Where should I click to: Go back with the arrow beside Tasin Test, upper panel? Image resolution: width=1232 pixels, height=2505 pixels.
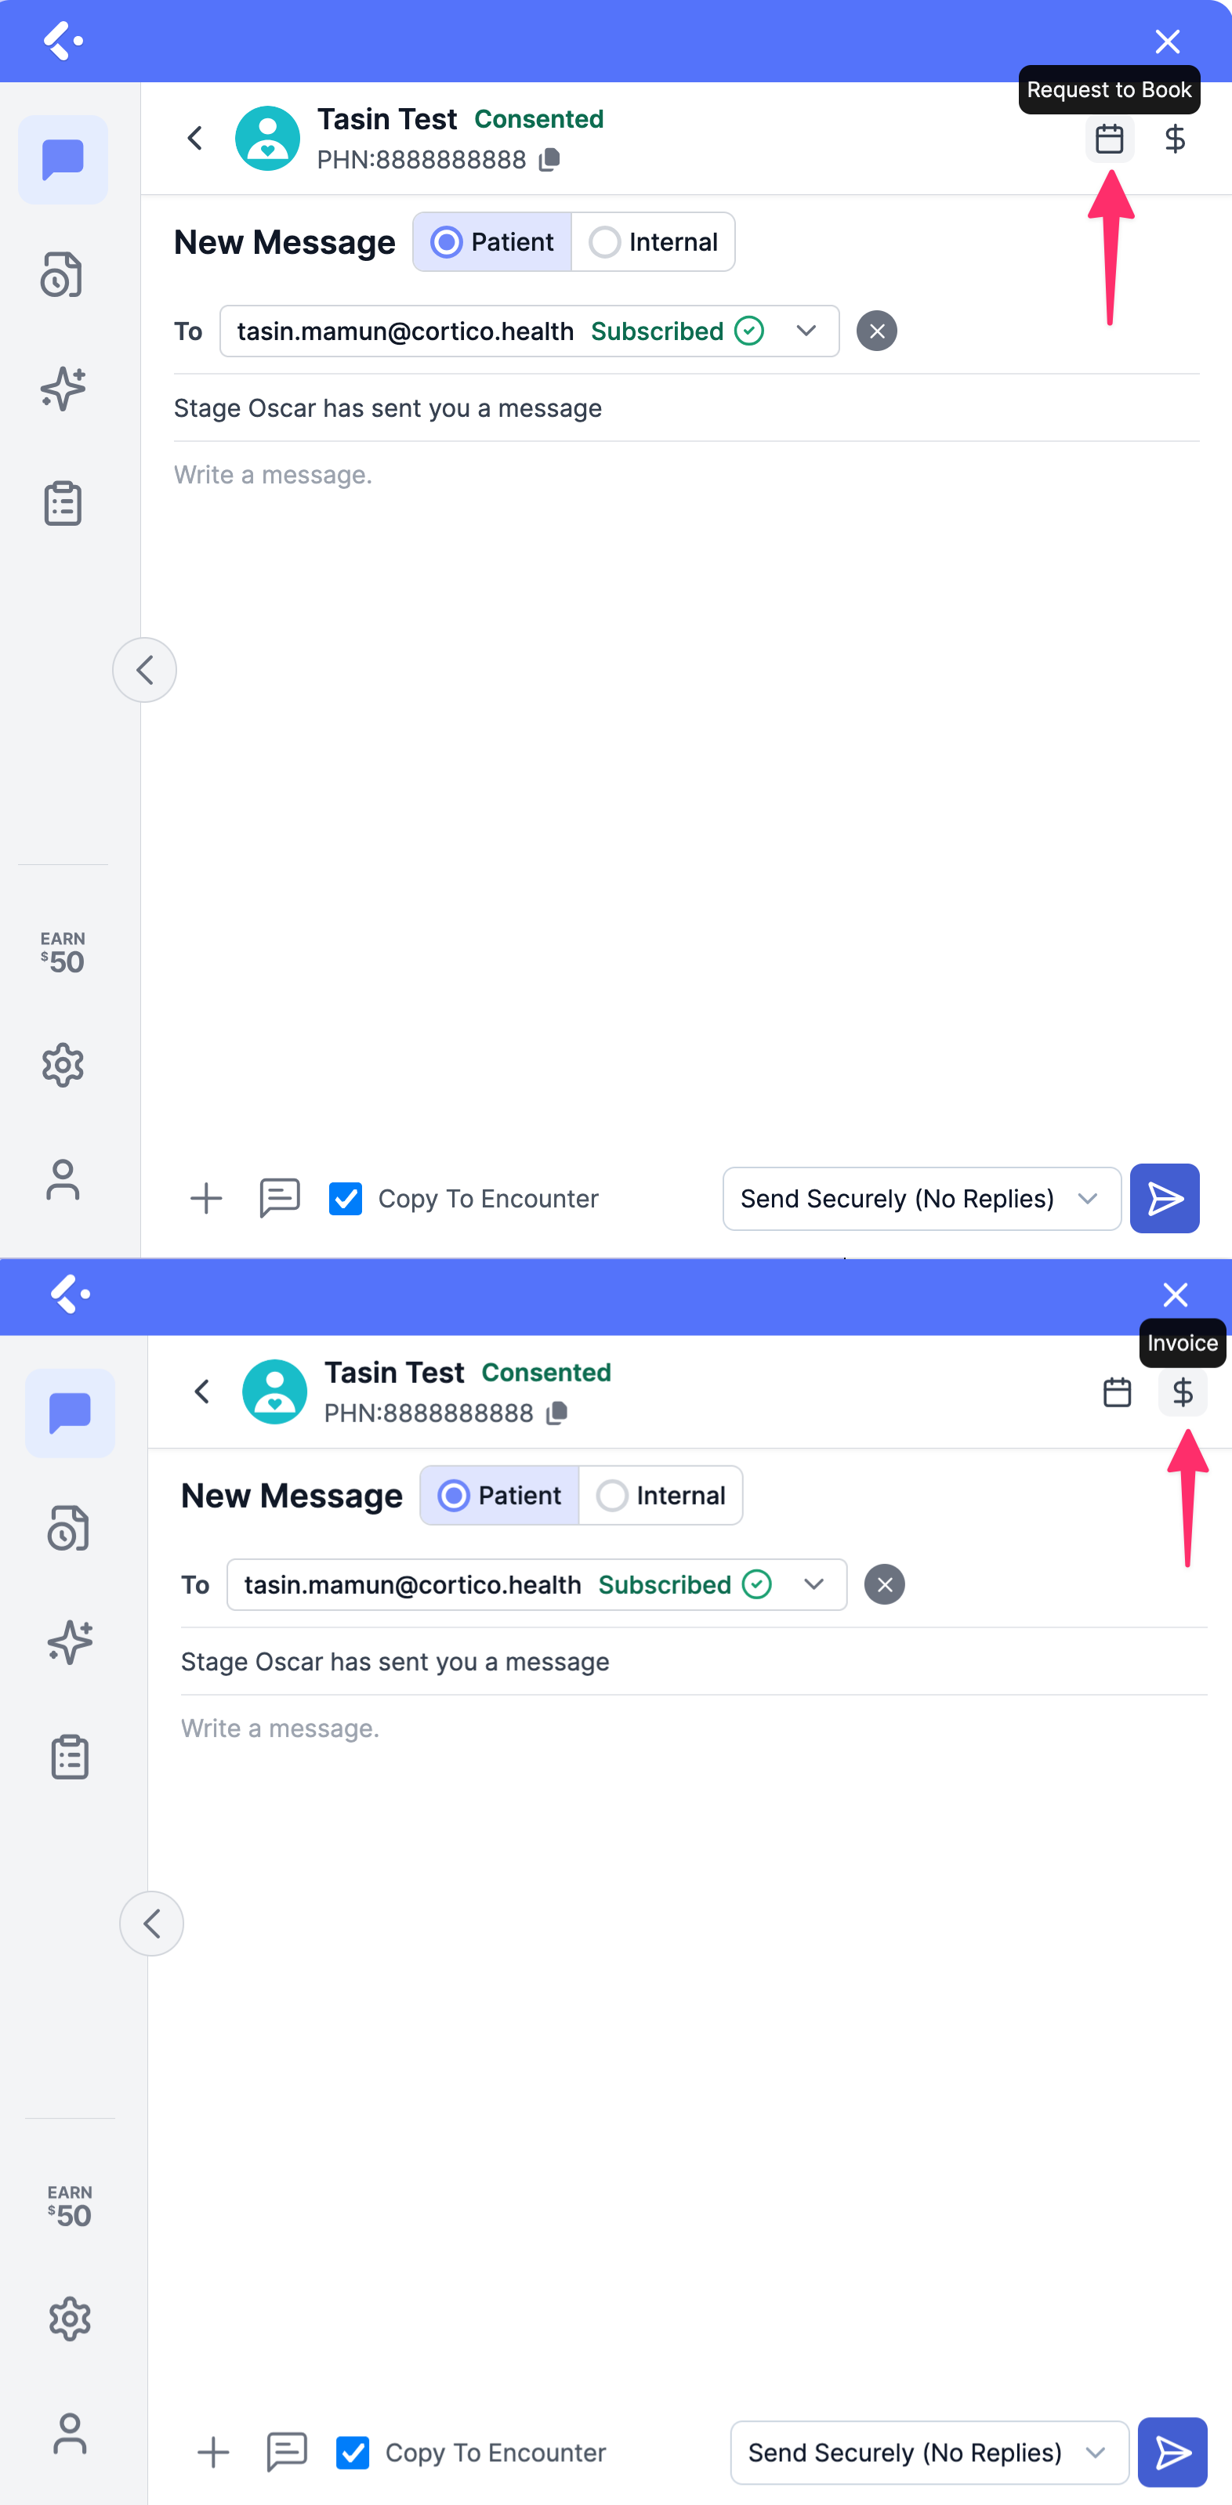195,138
